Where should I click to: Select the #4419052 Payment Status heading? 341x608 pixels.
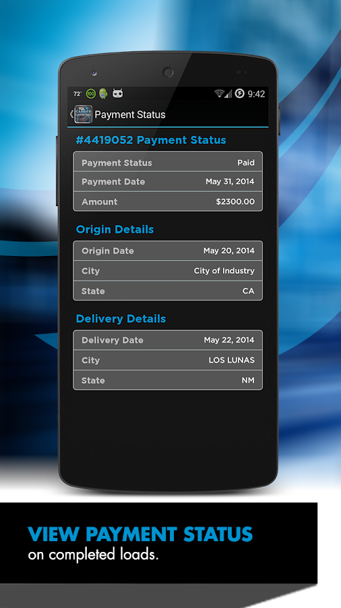pyautogui.click(x=151, y=140)
